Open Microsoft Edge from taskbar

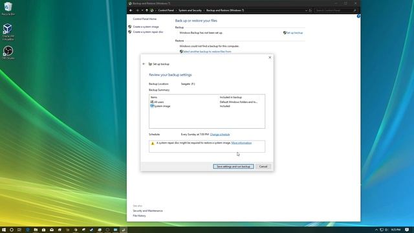point(27,230)
